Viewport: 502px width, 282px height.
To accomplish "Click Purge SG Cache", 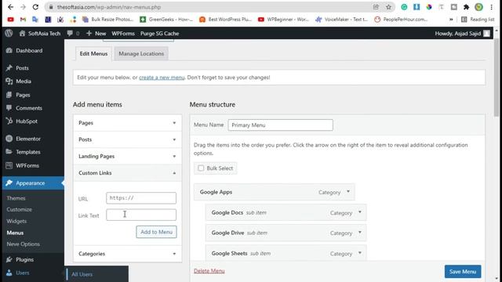I will pyautogui.click(x=159, y=33).
